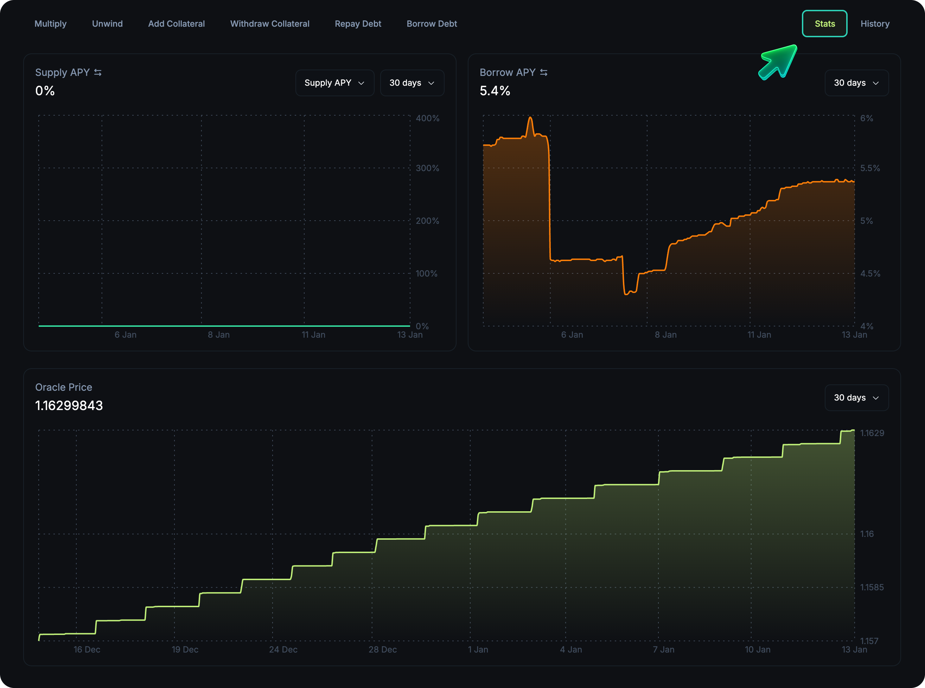The image size is (925, 688).
Task: Click swap icon next to Borrow APY
Action: (x=544, y=72)
